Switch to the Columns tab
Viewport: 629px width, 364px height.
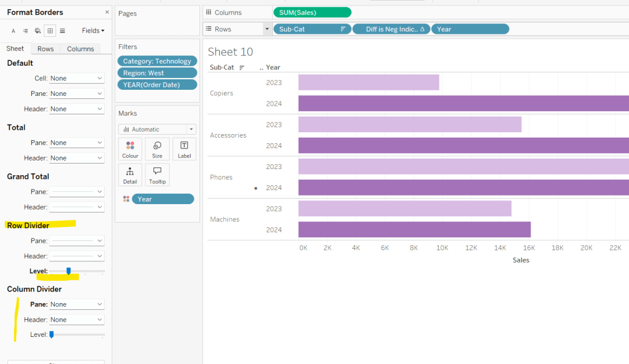click(x=81, y=49)
